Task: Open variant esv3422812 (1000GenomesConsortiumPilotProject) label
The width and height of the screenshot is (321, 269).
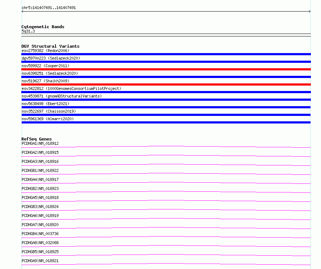Action: (71, 88)
